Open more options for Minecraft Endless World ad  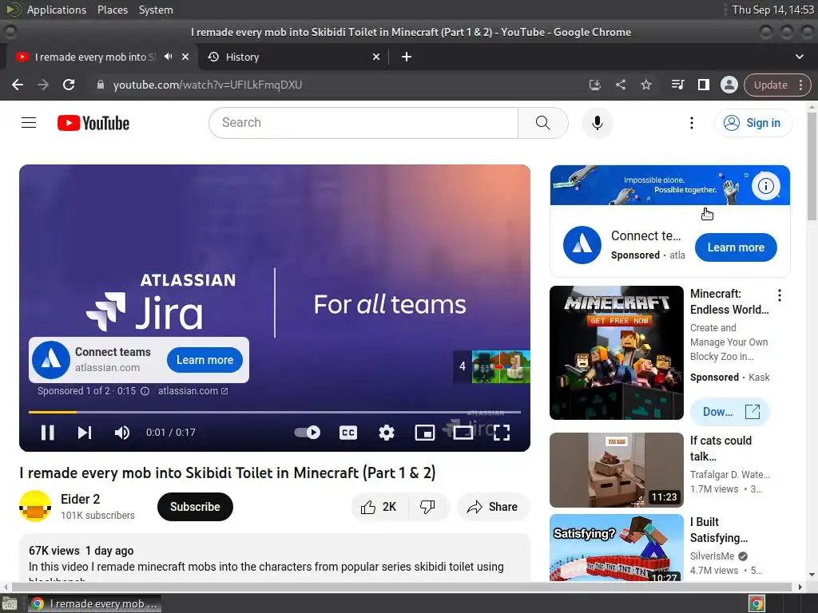(780, 295)
